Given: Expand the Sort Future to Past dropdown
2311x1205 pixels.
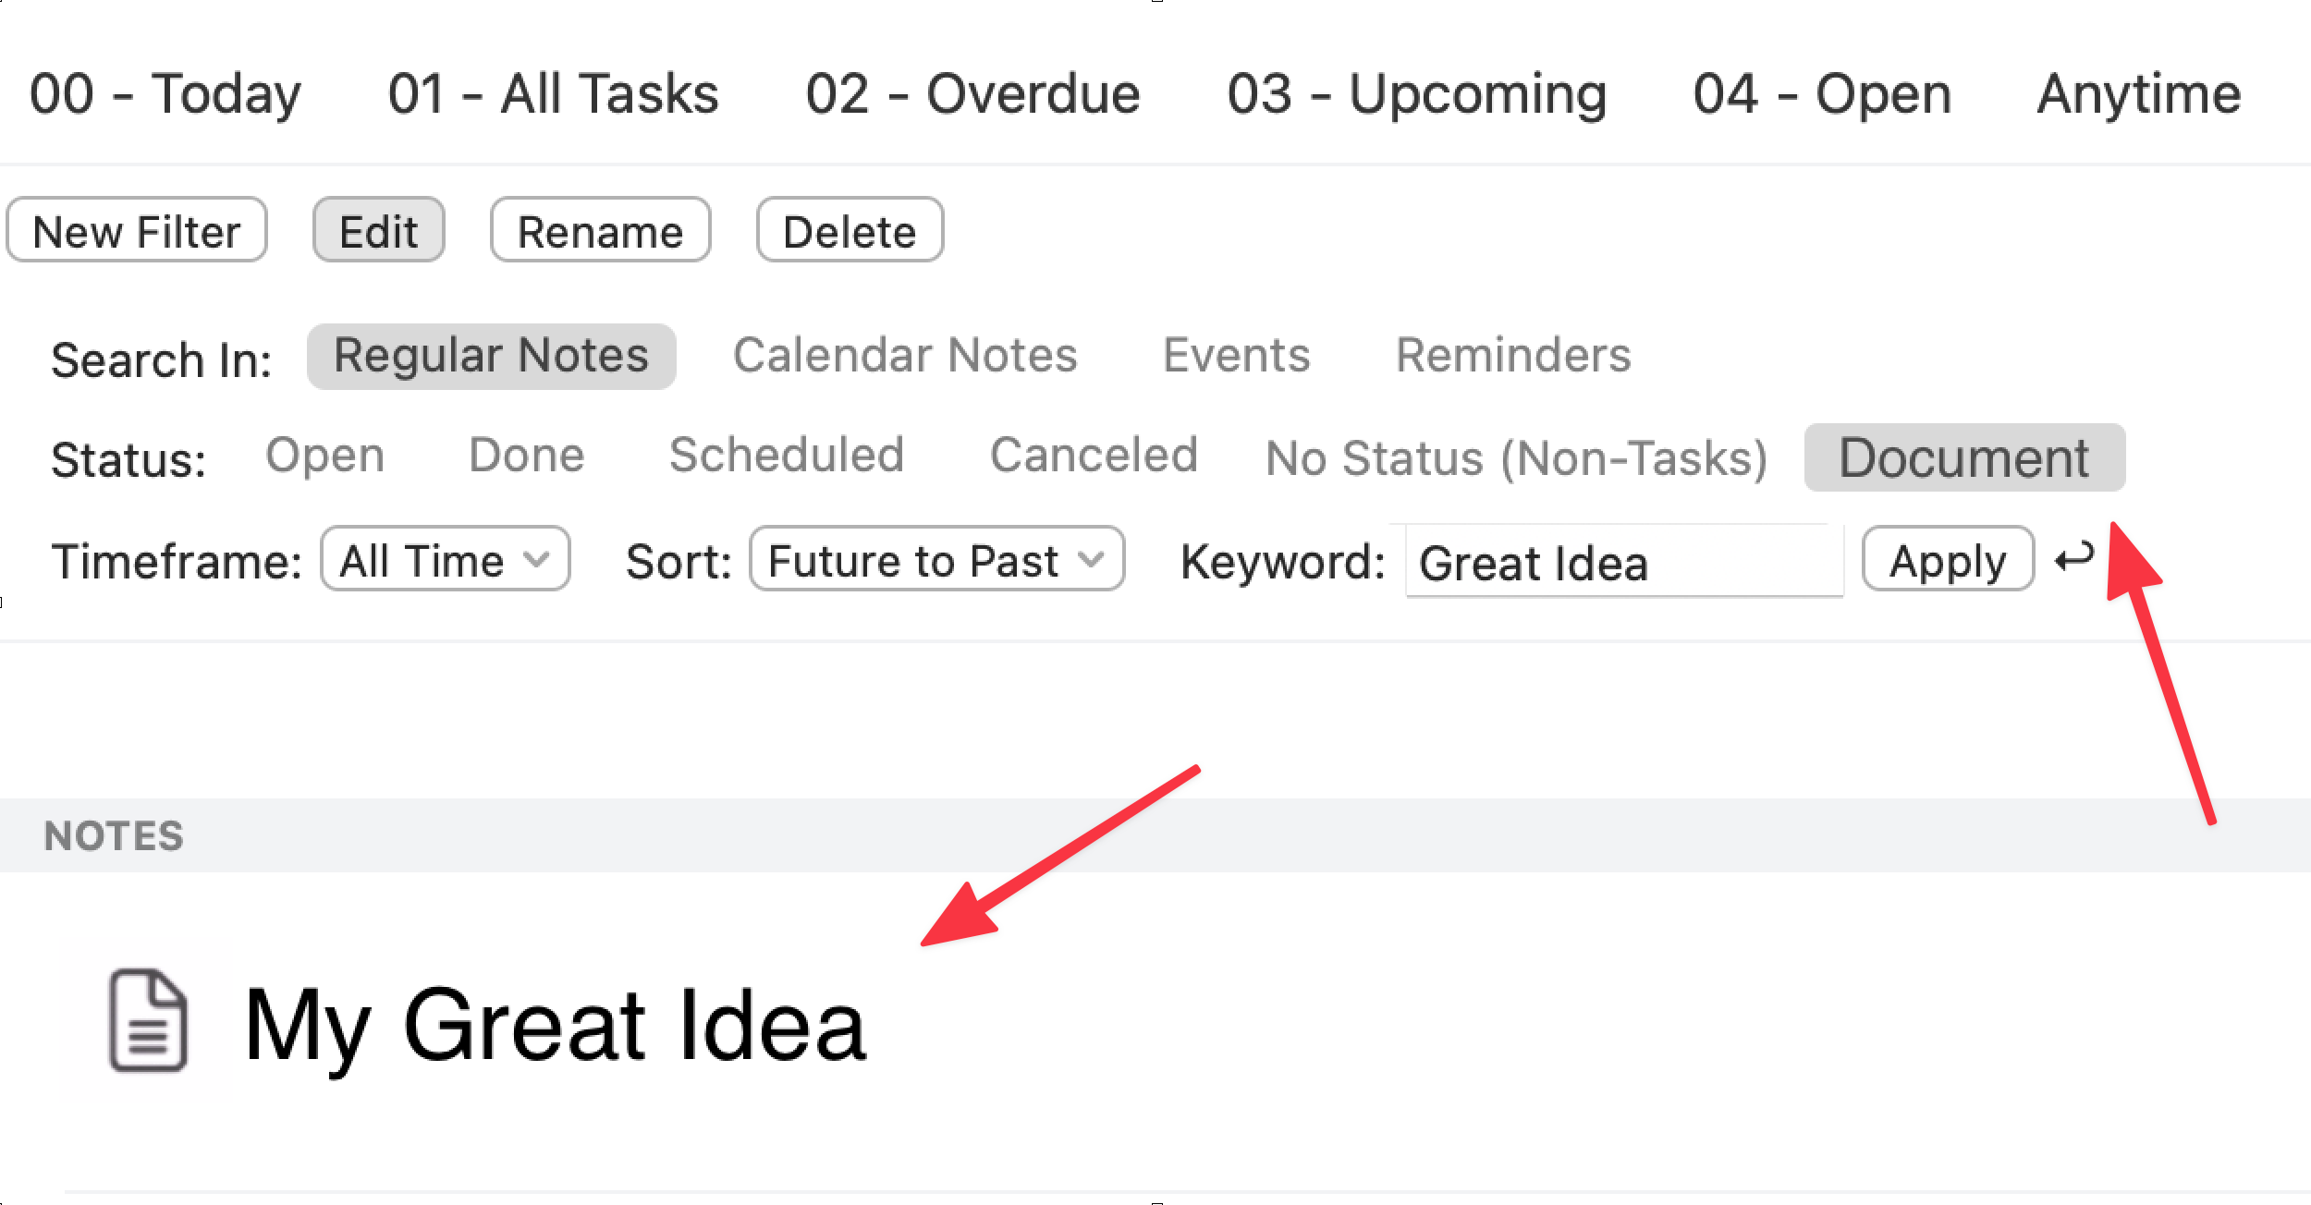Looking at the screenshot, I should (936, 558).
